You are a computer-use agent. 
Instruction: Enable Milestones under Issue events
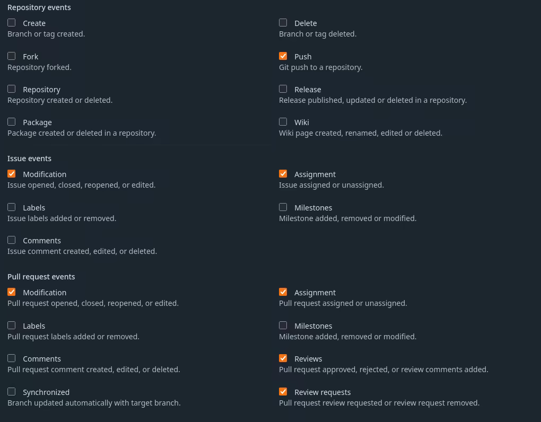click(x=283, y=207)
